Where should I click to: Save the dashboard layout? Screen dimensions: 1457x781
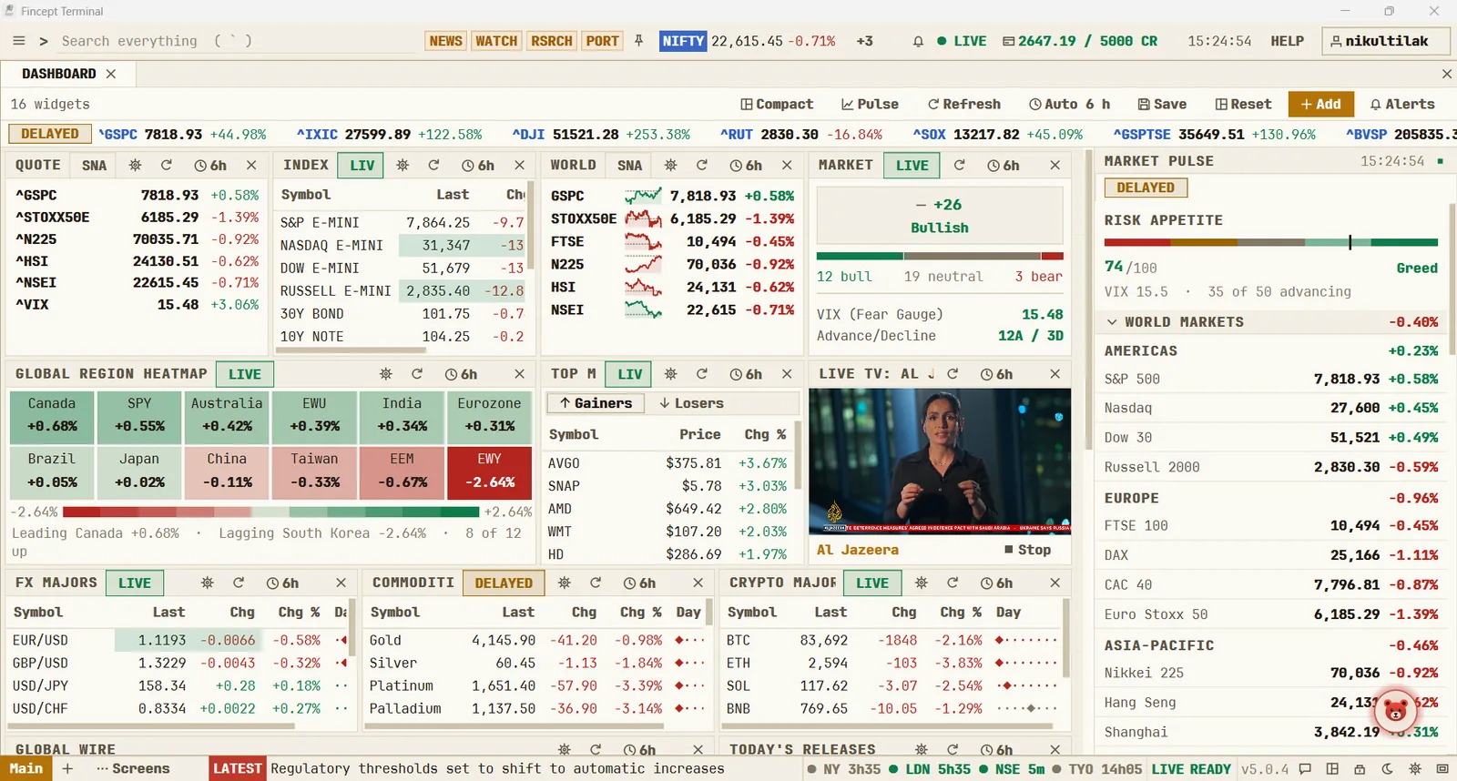click(1162, 105)
